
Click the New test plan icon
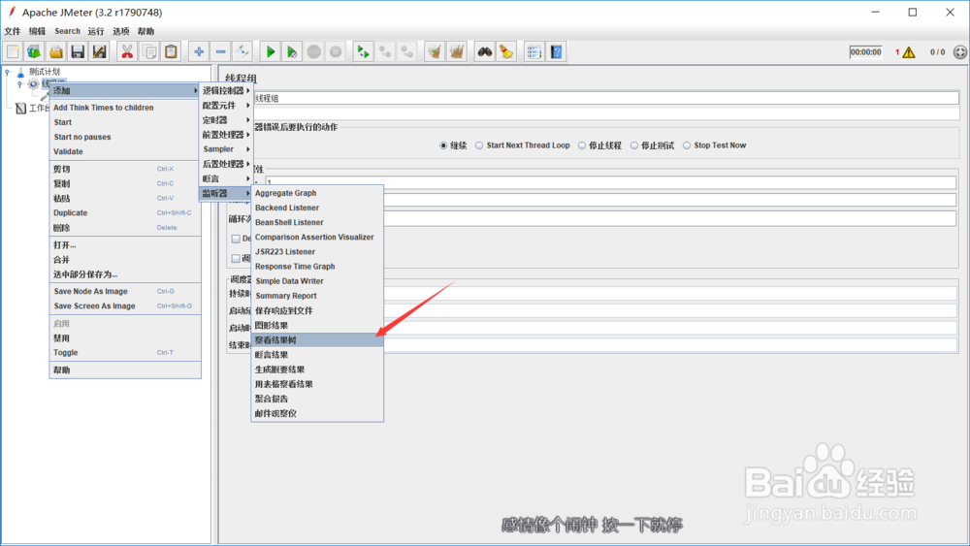tap(13, 52)
